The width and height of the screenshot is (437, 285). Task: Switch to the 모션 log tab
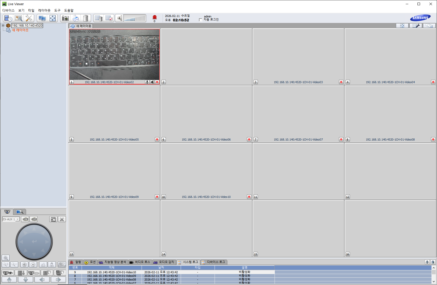click(x=90, y=262)
